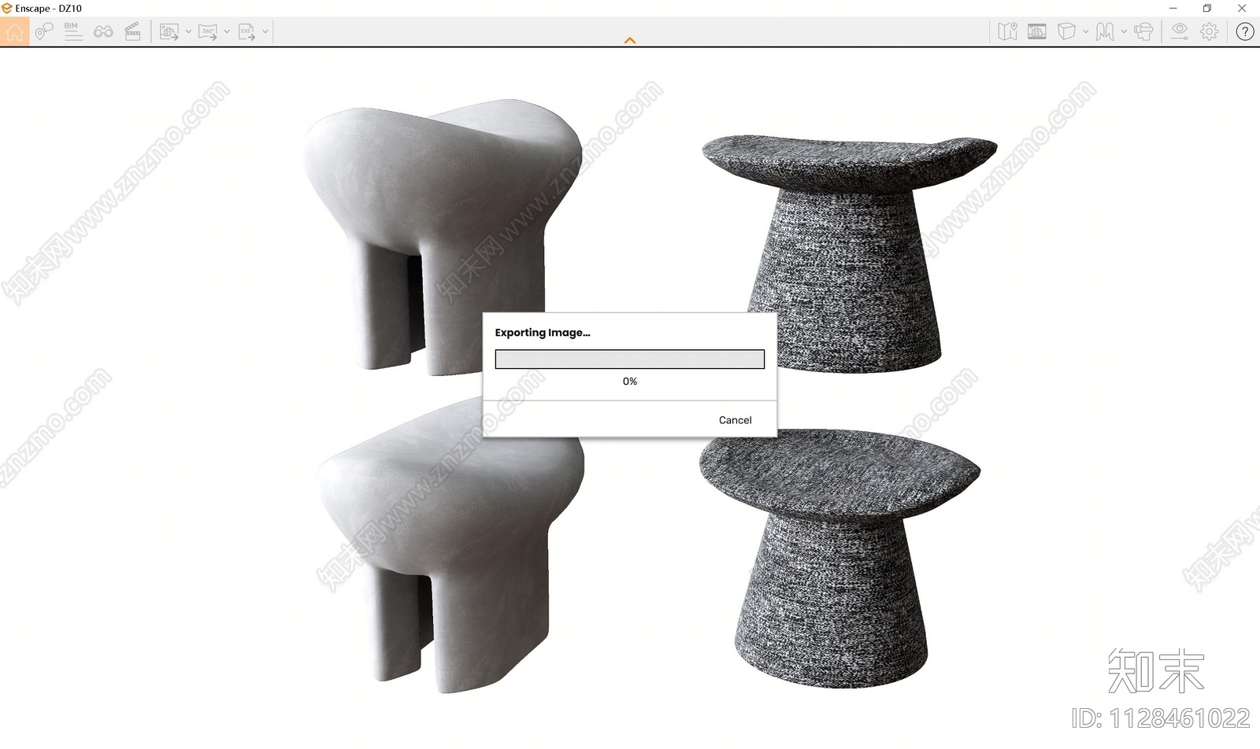This screenshot has width=1260, height=749.
Task: Open the BIM info panel
Action: (72, 31)
